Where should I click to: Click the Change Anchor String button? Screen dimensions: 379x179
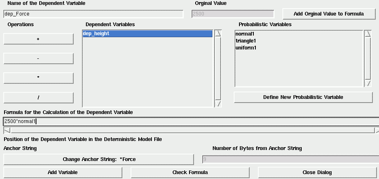coord(99,159)
